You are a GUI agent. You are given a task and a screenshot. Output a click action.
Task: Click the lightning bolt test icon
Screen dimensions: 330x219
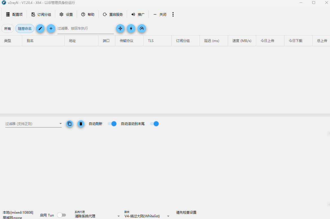pyautogui.click(x=131, y=28)
